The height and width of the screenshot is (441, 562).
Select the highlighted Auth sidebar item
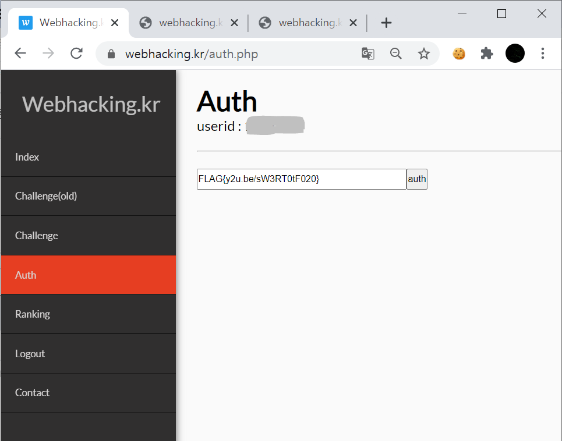click(x=88, y=275)
